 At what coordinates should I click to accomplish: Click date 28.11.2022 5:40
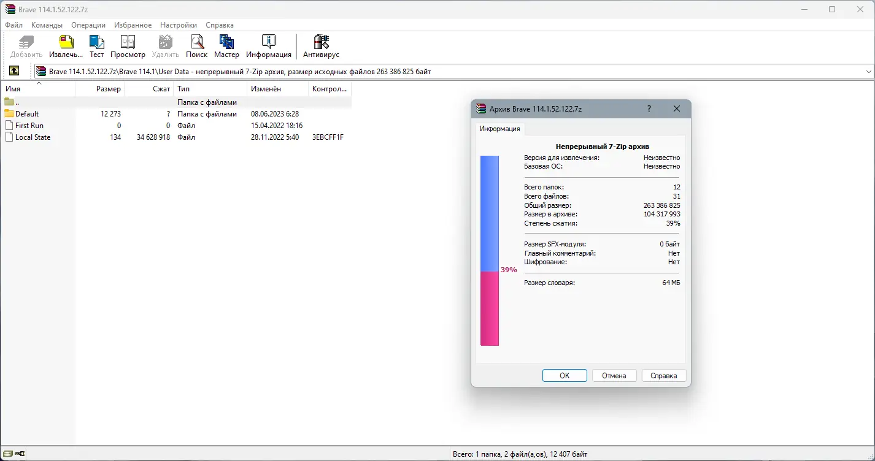pos(275,137)
